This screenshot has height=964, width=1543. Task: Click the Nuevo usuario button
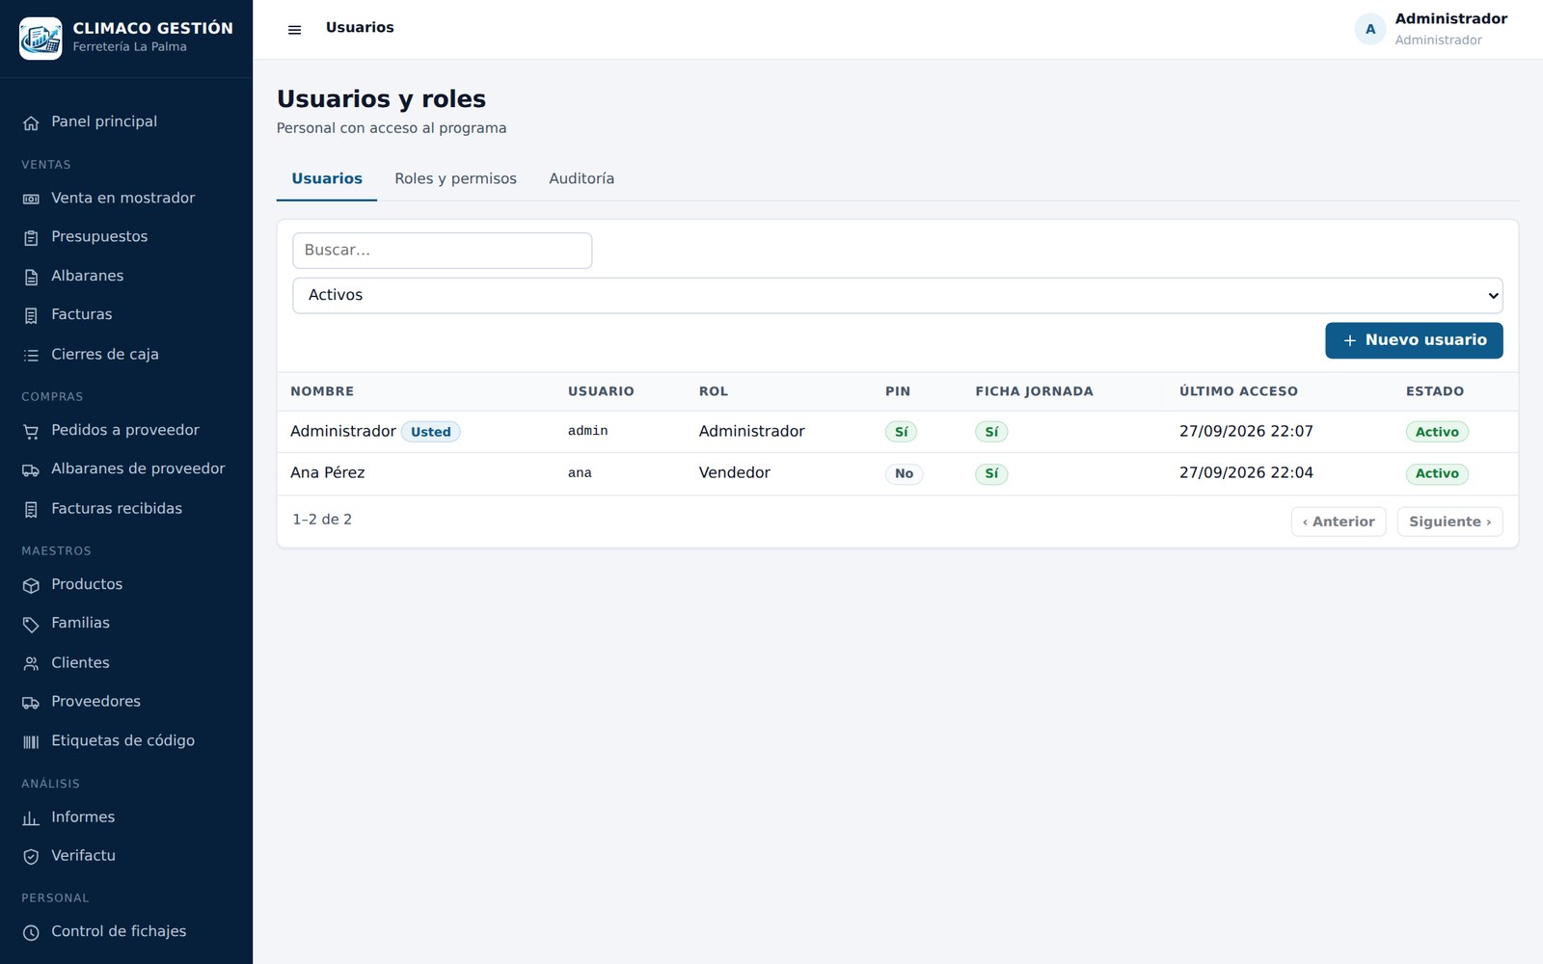pos(1414,340)
